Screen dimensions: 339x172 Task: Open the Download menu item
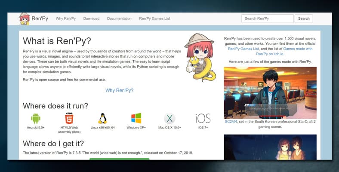coord(92,18)
